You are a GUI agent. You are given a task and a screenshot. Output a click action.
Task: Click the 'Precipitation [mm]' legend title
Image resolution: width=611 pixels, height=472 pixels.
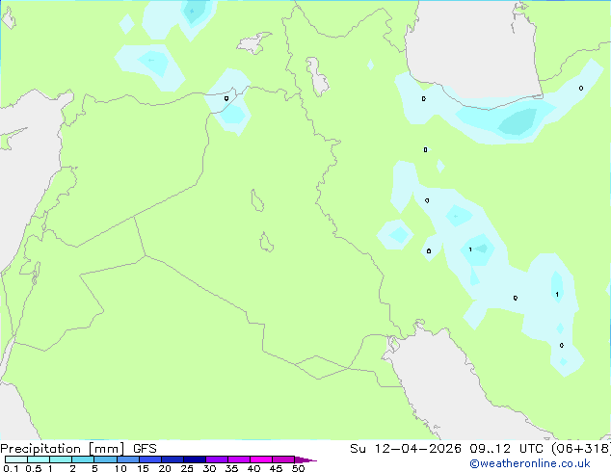click(63, 449)
